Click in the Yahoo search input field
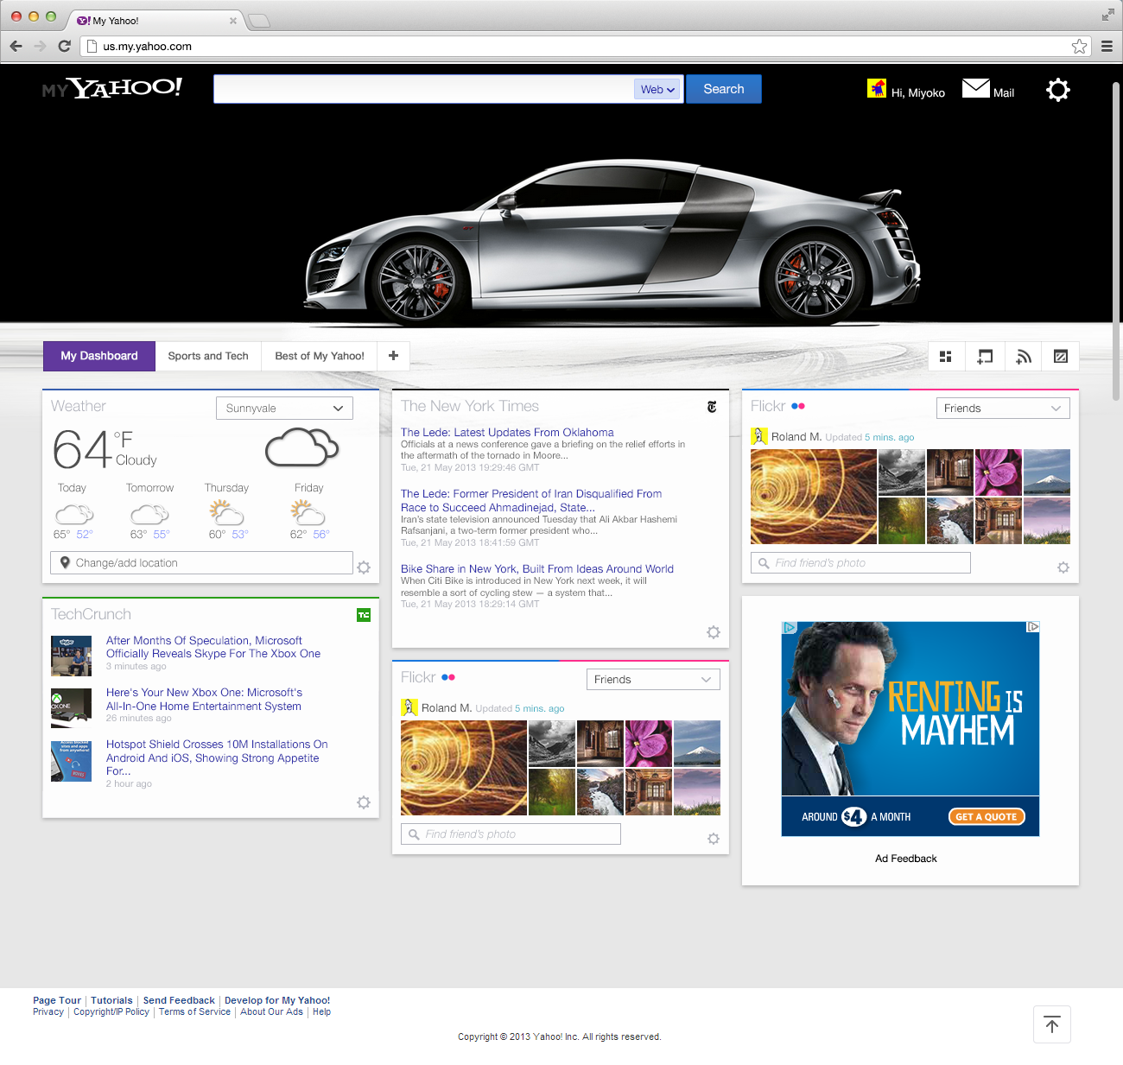Viewport: 1123px width, 1065px height. (x=423, y=89)
